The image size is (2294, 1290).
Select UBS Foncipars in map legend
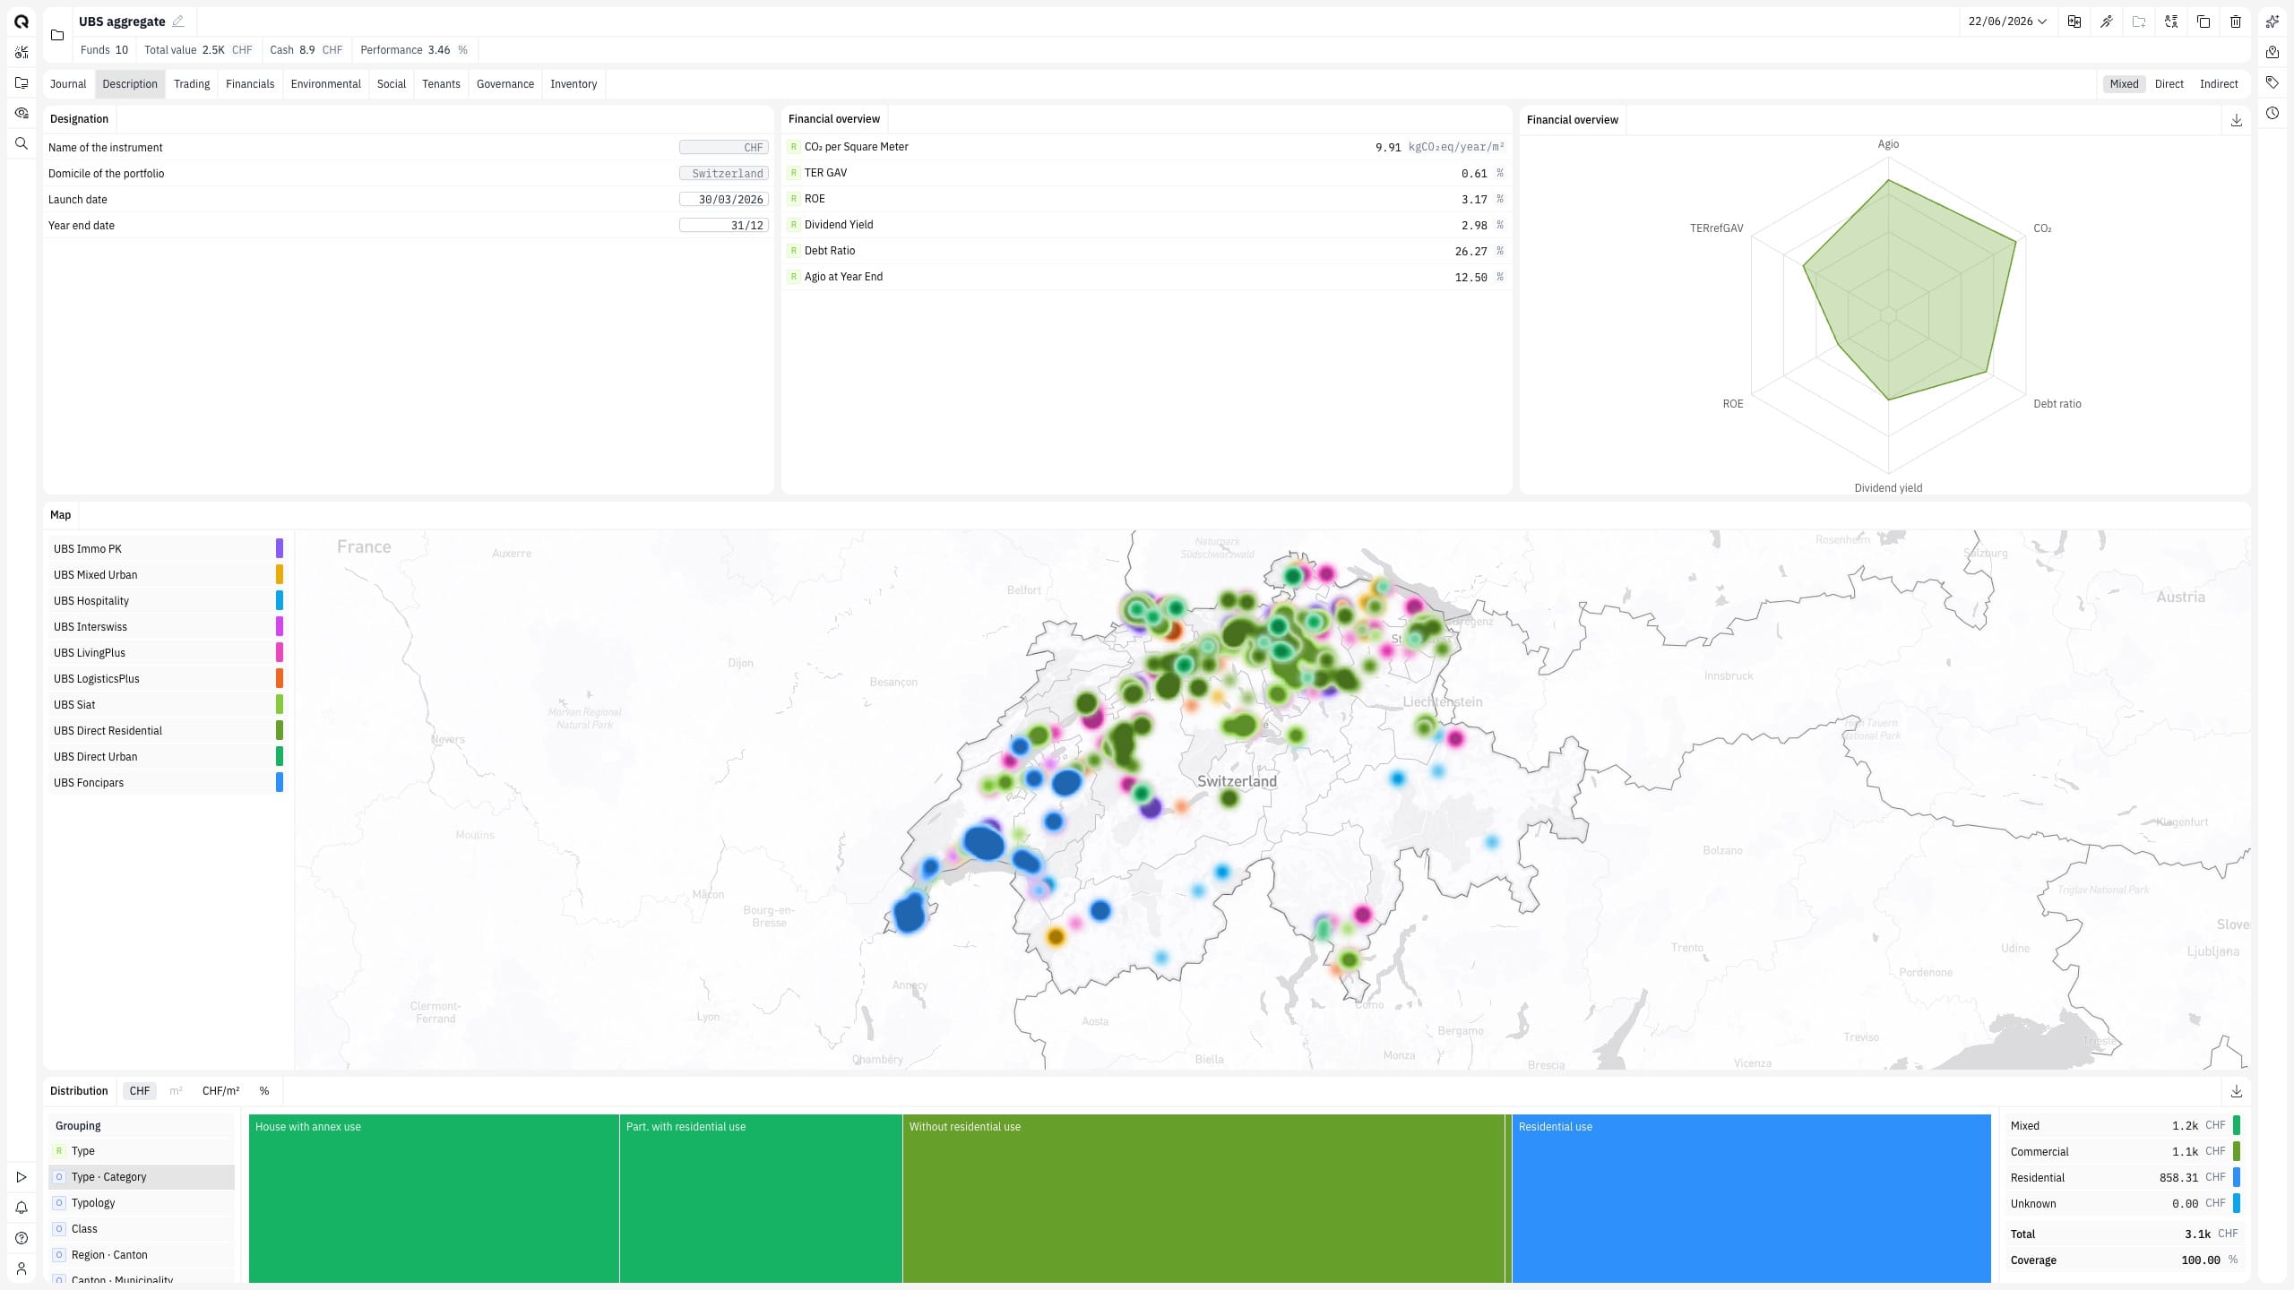point(168,783)
